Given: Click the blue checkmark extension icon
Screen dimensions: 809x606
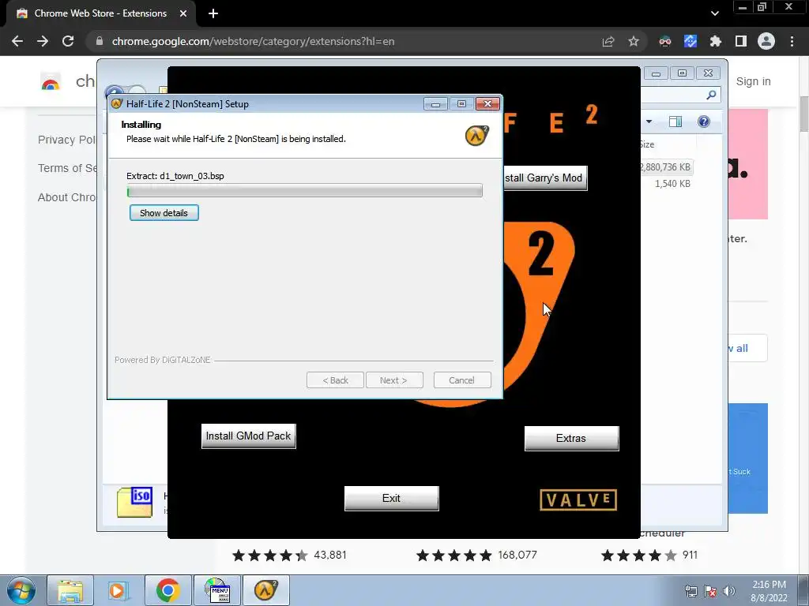Looking at the screenshot, I should (x=690, y=41).
